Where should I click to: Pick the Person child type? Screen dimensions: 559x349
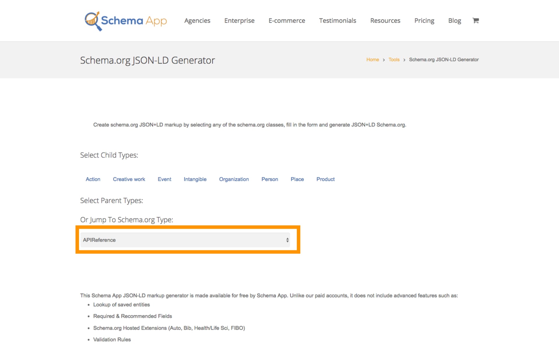coord(270,179)
